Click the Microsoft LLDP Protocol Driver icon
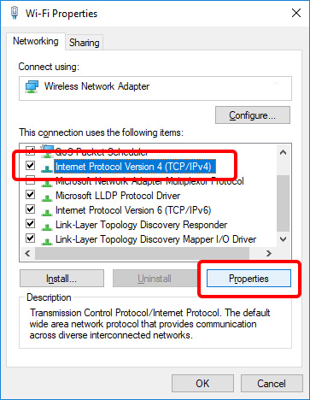Screen dimensions: 310x400 [x=47, y=197]
